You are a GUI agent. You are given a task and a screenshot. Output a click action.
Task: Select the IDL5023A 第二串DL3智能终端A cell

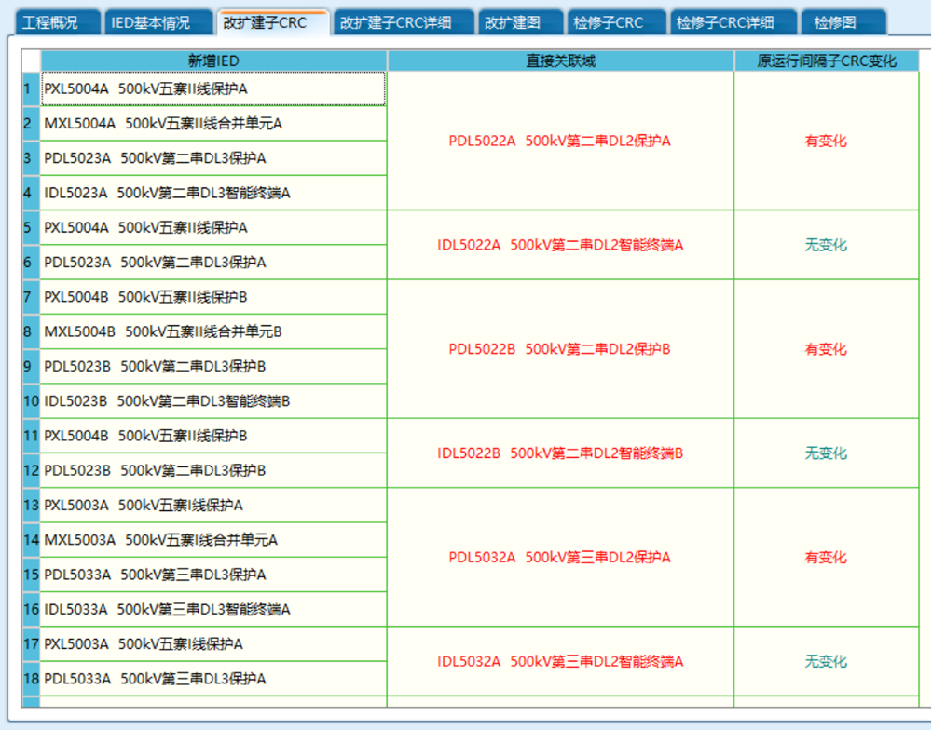(213, 193)
